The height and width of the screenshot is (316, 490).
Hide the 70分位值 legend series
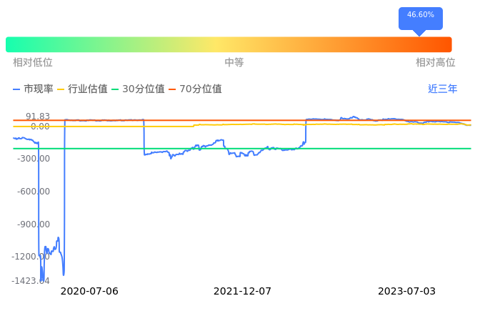pyautogui.click(x=200, y=89)
